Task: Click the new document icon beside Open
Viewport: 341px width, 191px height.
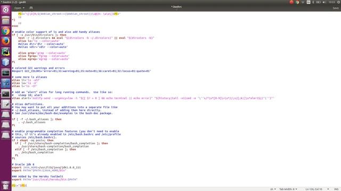Action: pos(31,8)
